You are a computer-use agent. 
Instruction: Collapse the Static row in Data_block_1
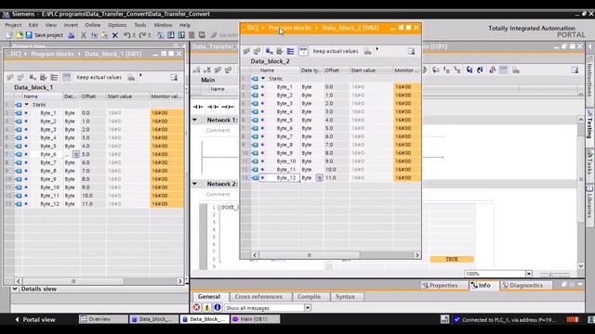click(27, 105)
